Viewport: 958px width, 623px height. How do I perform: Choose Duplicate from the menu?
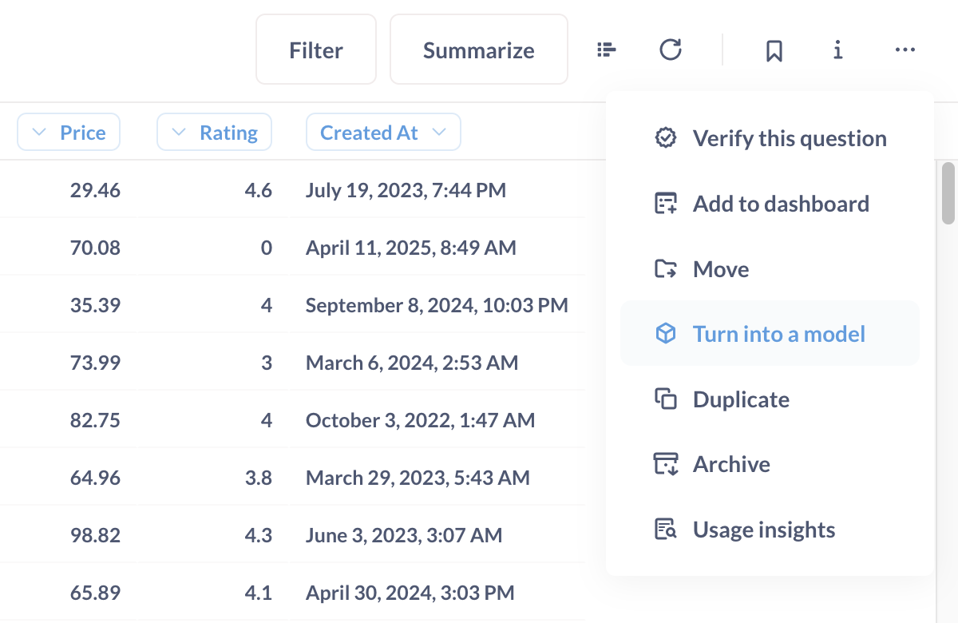(740, 399)
